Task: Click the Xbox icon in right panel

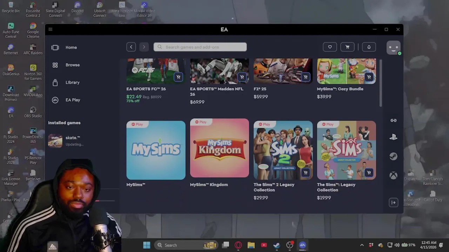Action: pos(393,175)
